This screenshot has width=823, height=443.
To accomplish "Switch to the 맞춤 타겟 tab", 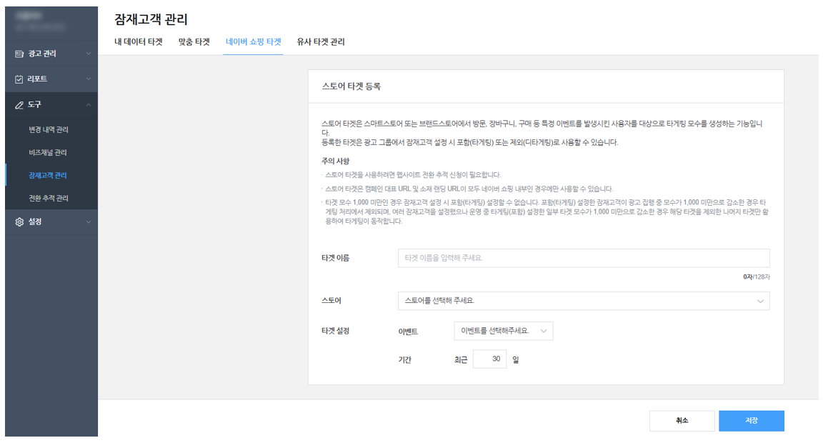I will pos(194,42).
